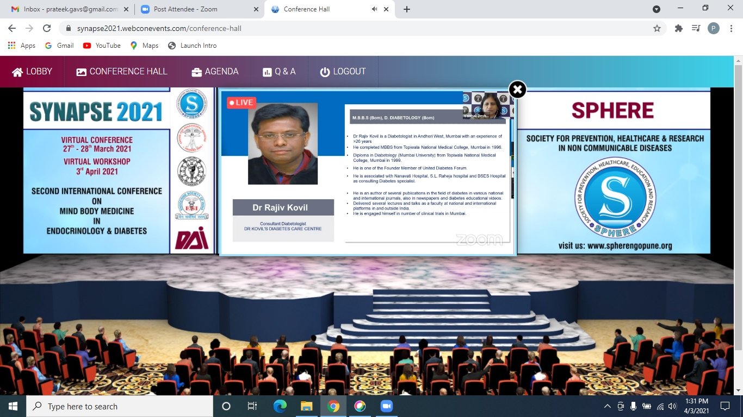The width and height of the screenshot is (743, 417).
Task: Reload the conference hall page
Action: tap(47, 28)
